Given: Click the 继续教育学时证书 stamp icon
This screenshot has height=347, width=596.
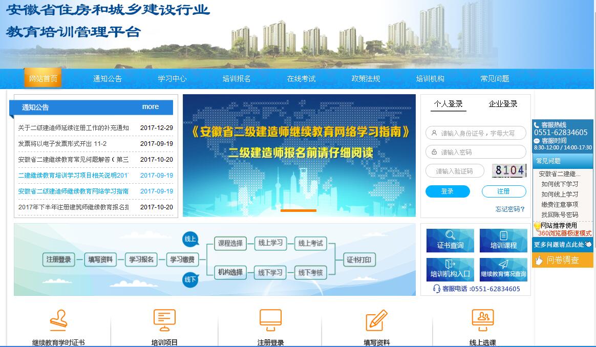Looking at the screenshot, I should pos(58,320).
